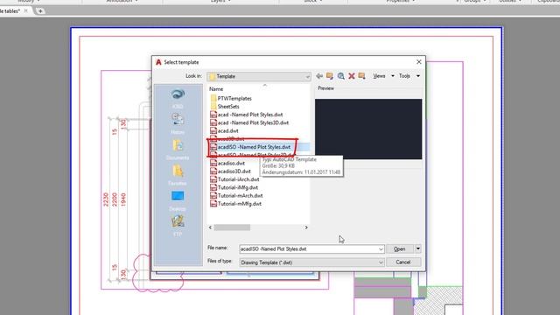Select acadiso3D.dwt template file
560x315 pixels.
point(230,171)
